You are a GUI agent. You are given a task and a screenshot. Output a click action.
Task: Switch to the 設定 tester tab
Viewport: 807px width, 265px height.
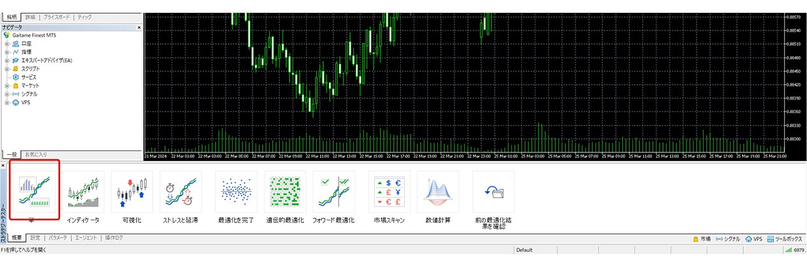(35, 238)
